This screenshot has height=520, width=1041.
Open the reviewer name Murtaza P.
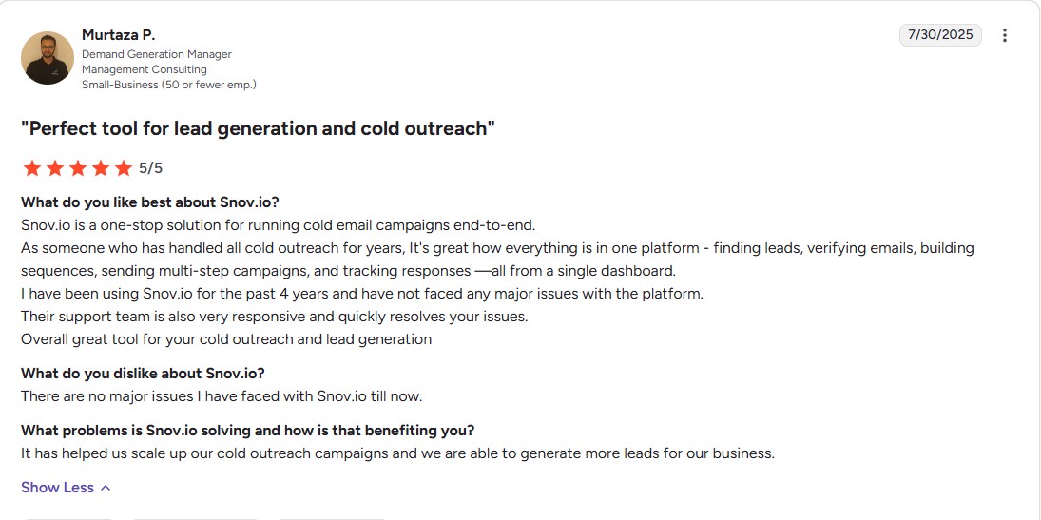(x=118, y=35)
